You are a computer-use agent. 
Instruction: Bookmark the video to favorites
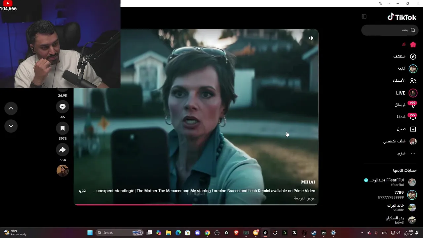62,128
